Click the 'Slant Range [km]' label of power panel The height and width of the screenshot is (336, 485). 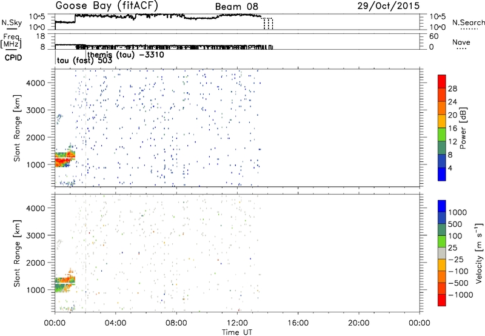[x=16, y=128]
